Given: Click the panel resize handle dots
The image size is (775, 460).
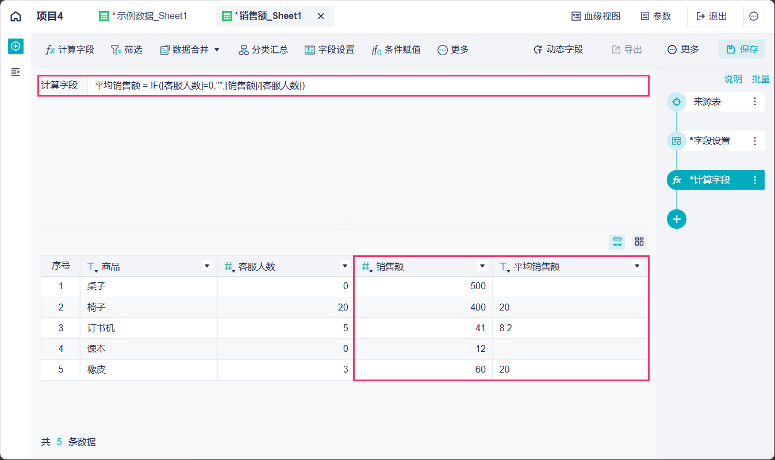Looking at the screenshot, I should 344,223.
